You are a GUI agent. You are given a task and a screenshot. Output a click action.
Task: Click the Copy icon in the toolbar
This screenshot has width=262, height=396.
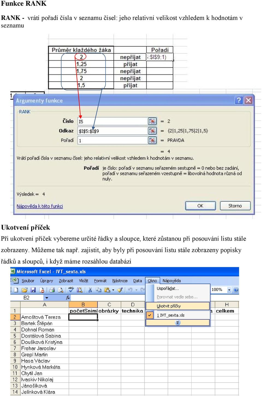pos(98,290)
